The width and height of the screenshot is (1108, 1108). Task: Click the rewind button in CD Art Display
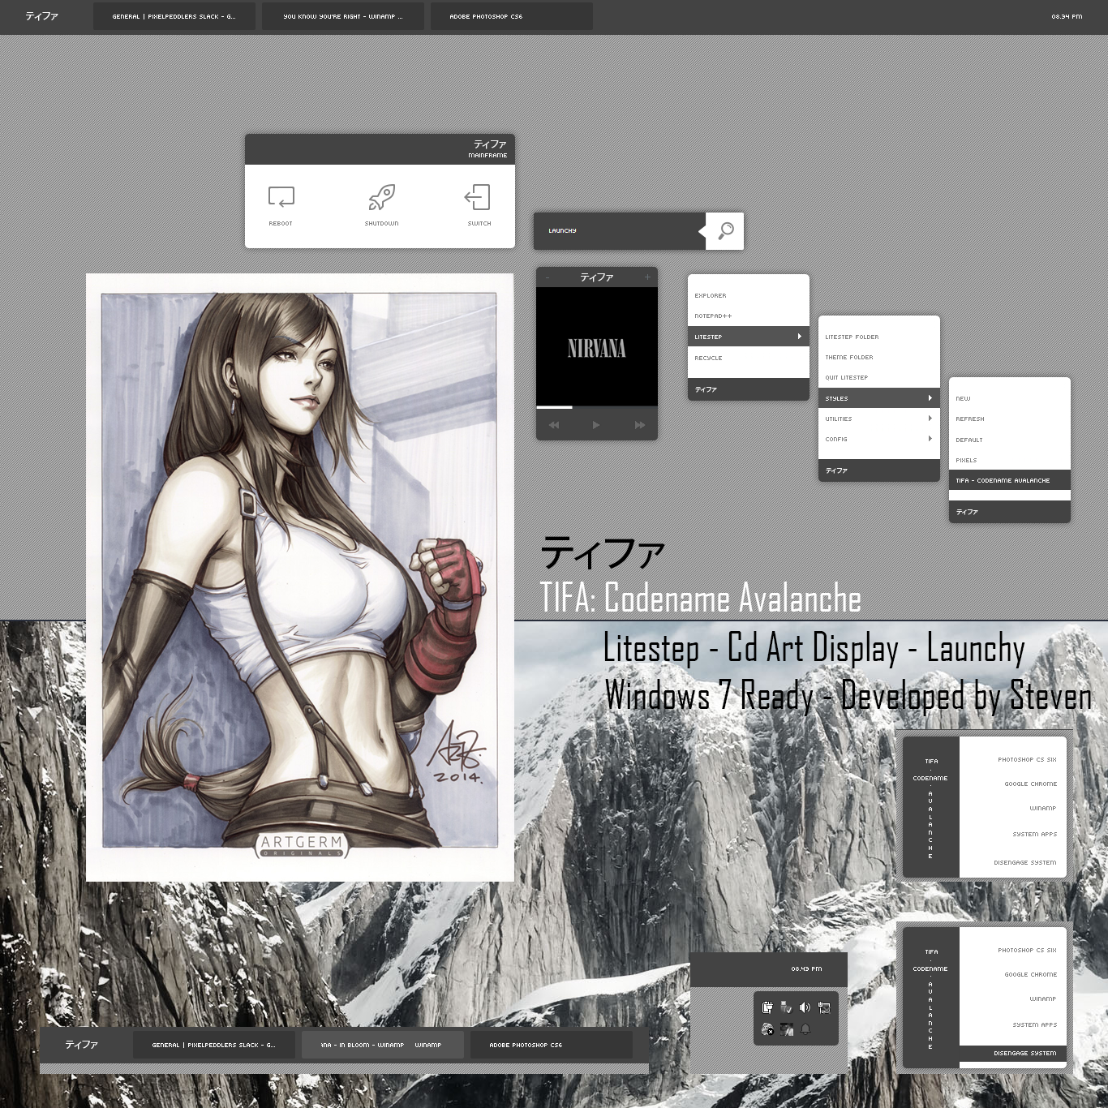554,424
